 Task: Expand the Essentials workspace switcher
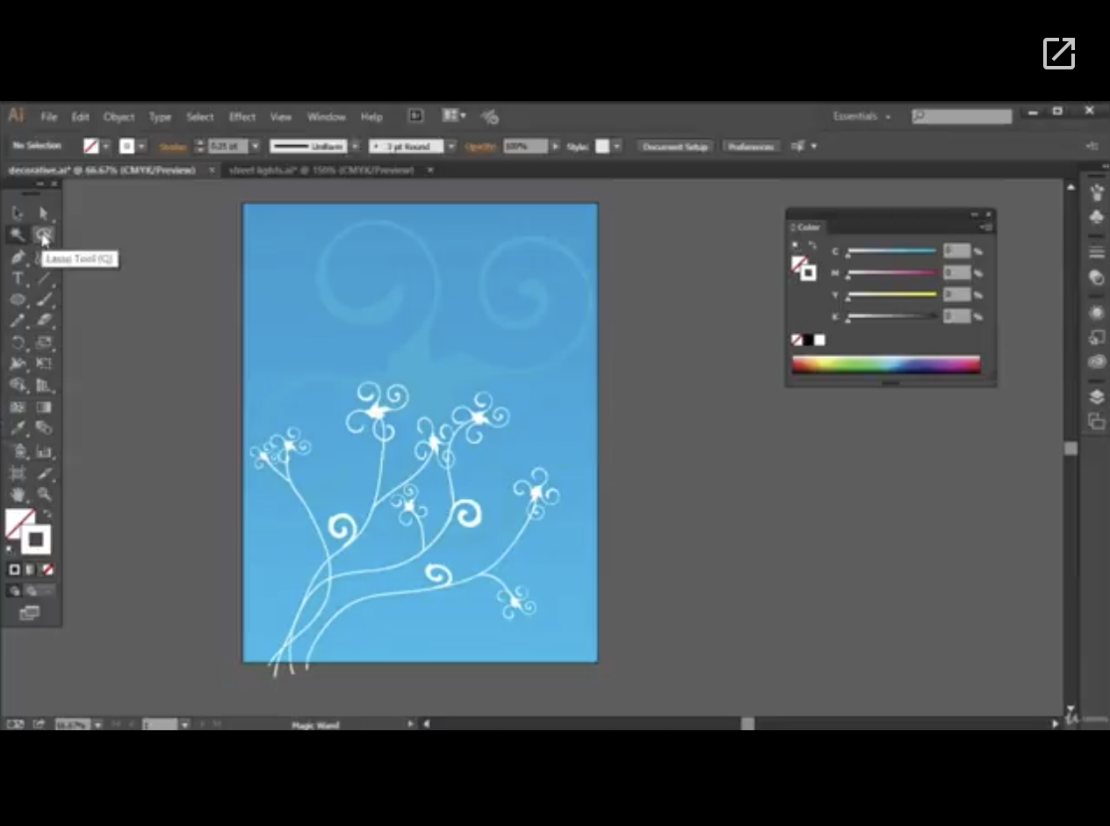click(861, 117)
